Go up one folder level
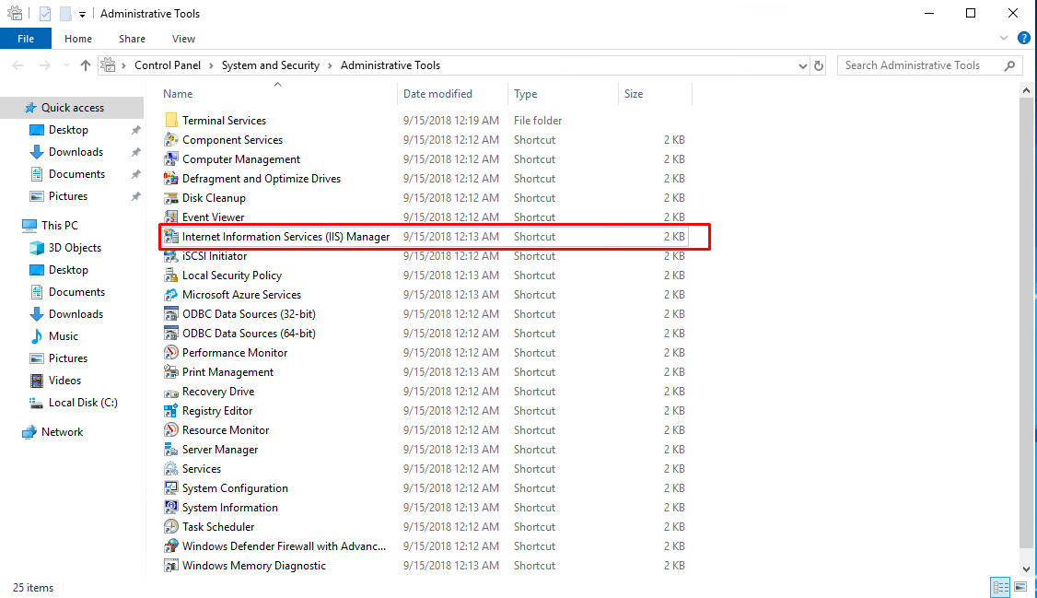 pyautogui.click(x=86, y=65)
